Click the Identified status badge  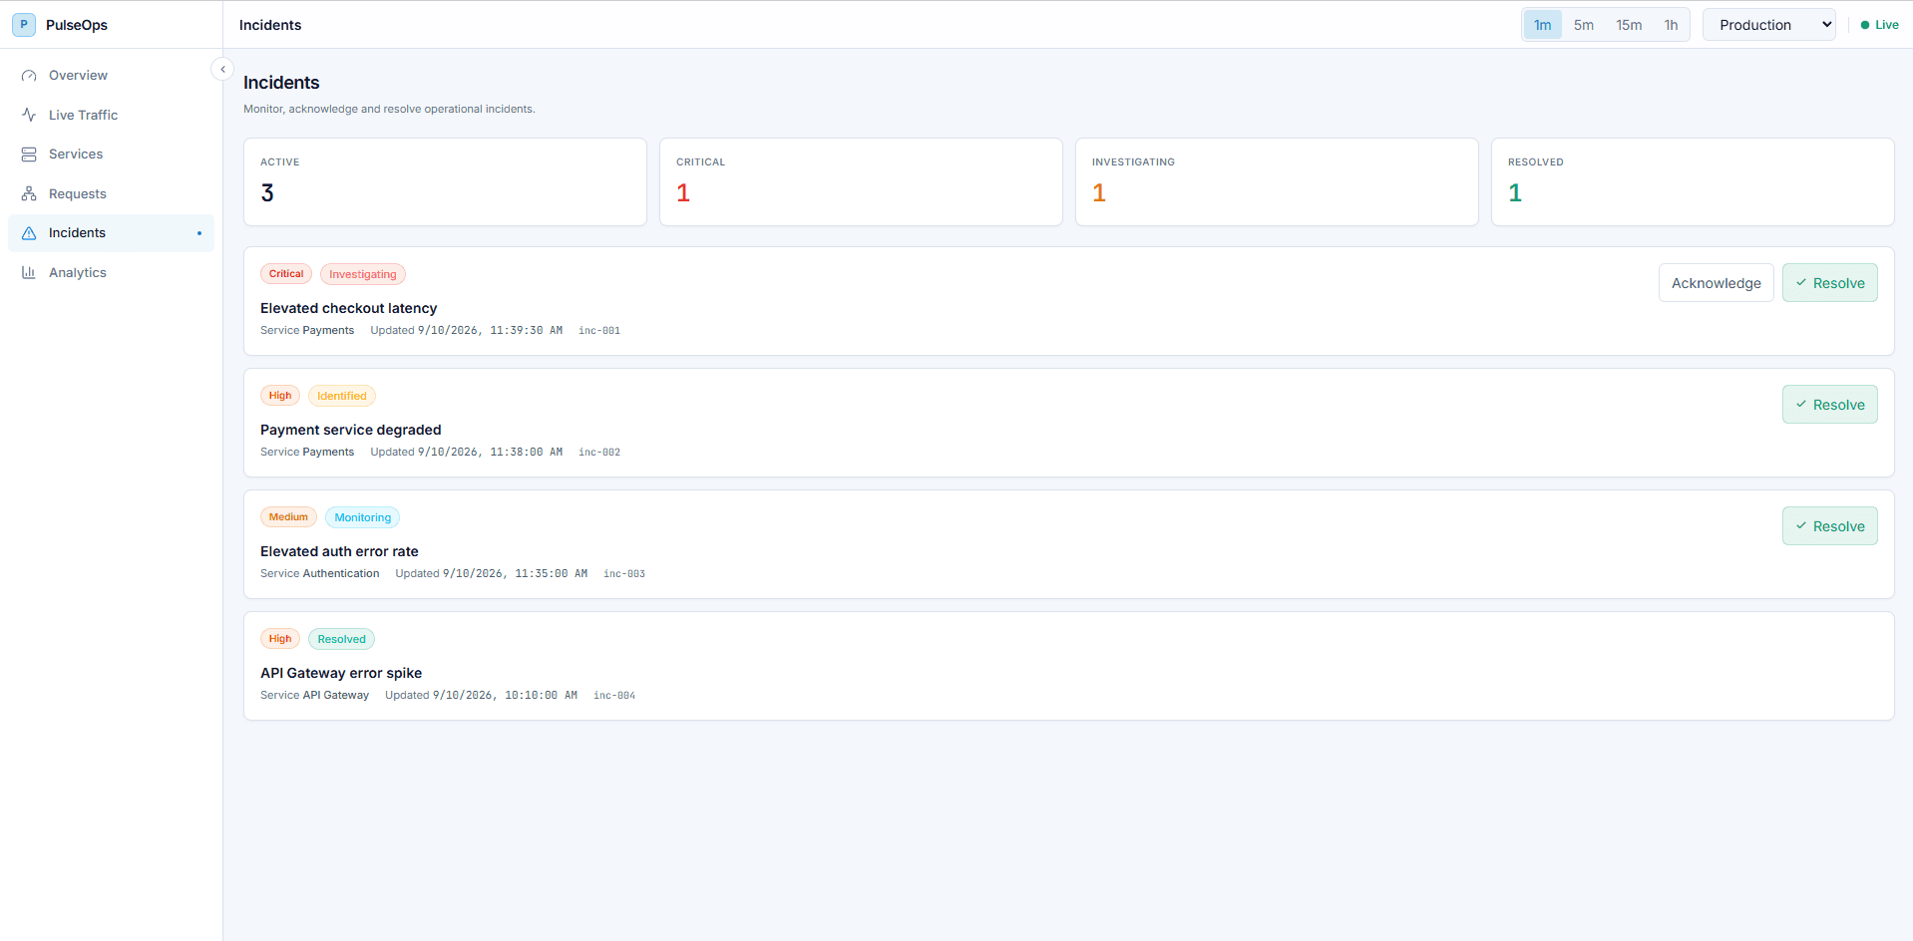pyautogui.click(x=342, y=396)
